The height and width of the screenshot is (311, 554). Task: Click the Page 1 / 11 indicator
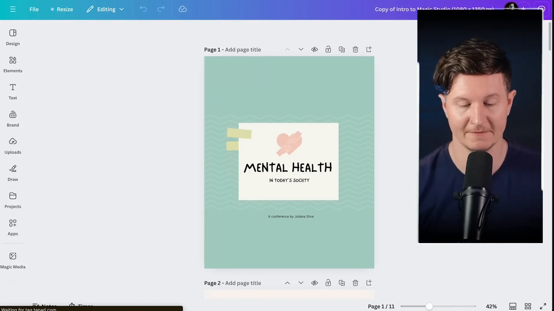(381, 306)
